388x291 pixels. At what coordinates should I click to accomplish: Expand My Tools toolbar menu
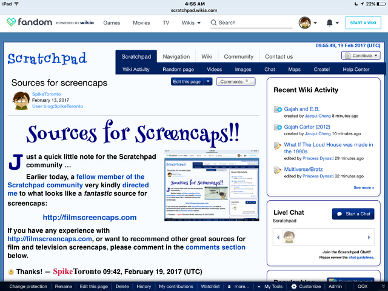point(270,286)
